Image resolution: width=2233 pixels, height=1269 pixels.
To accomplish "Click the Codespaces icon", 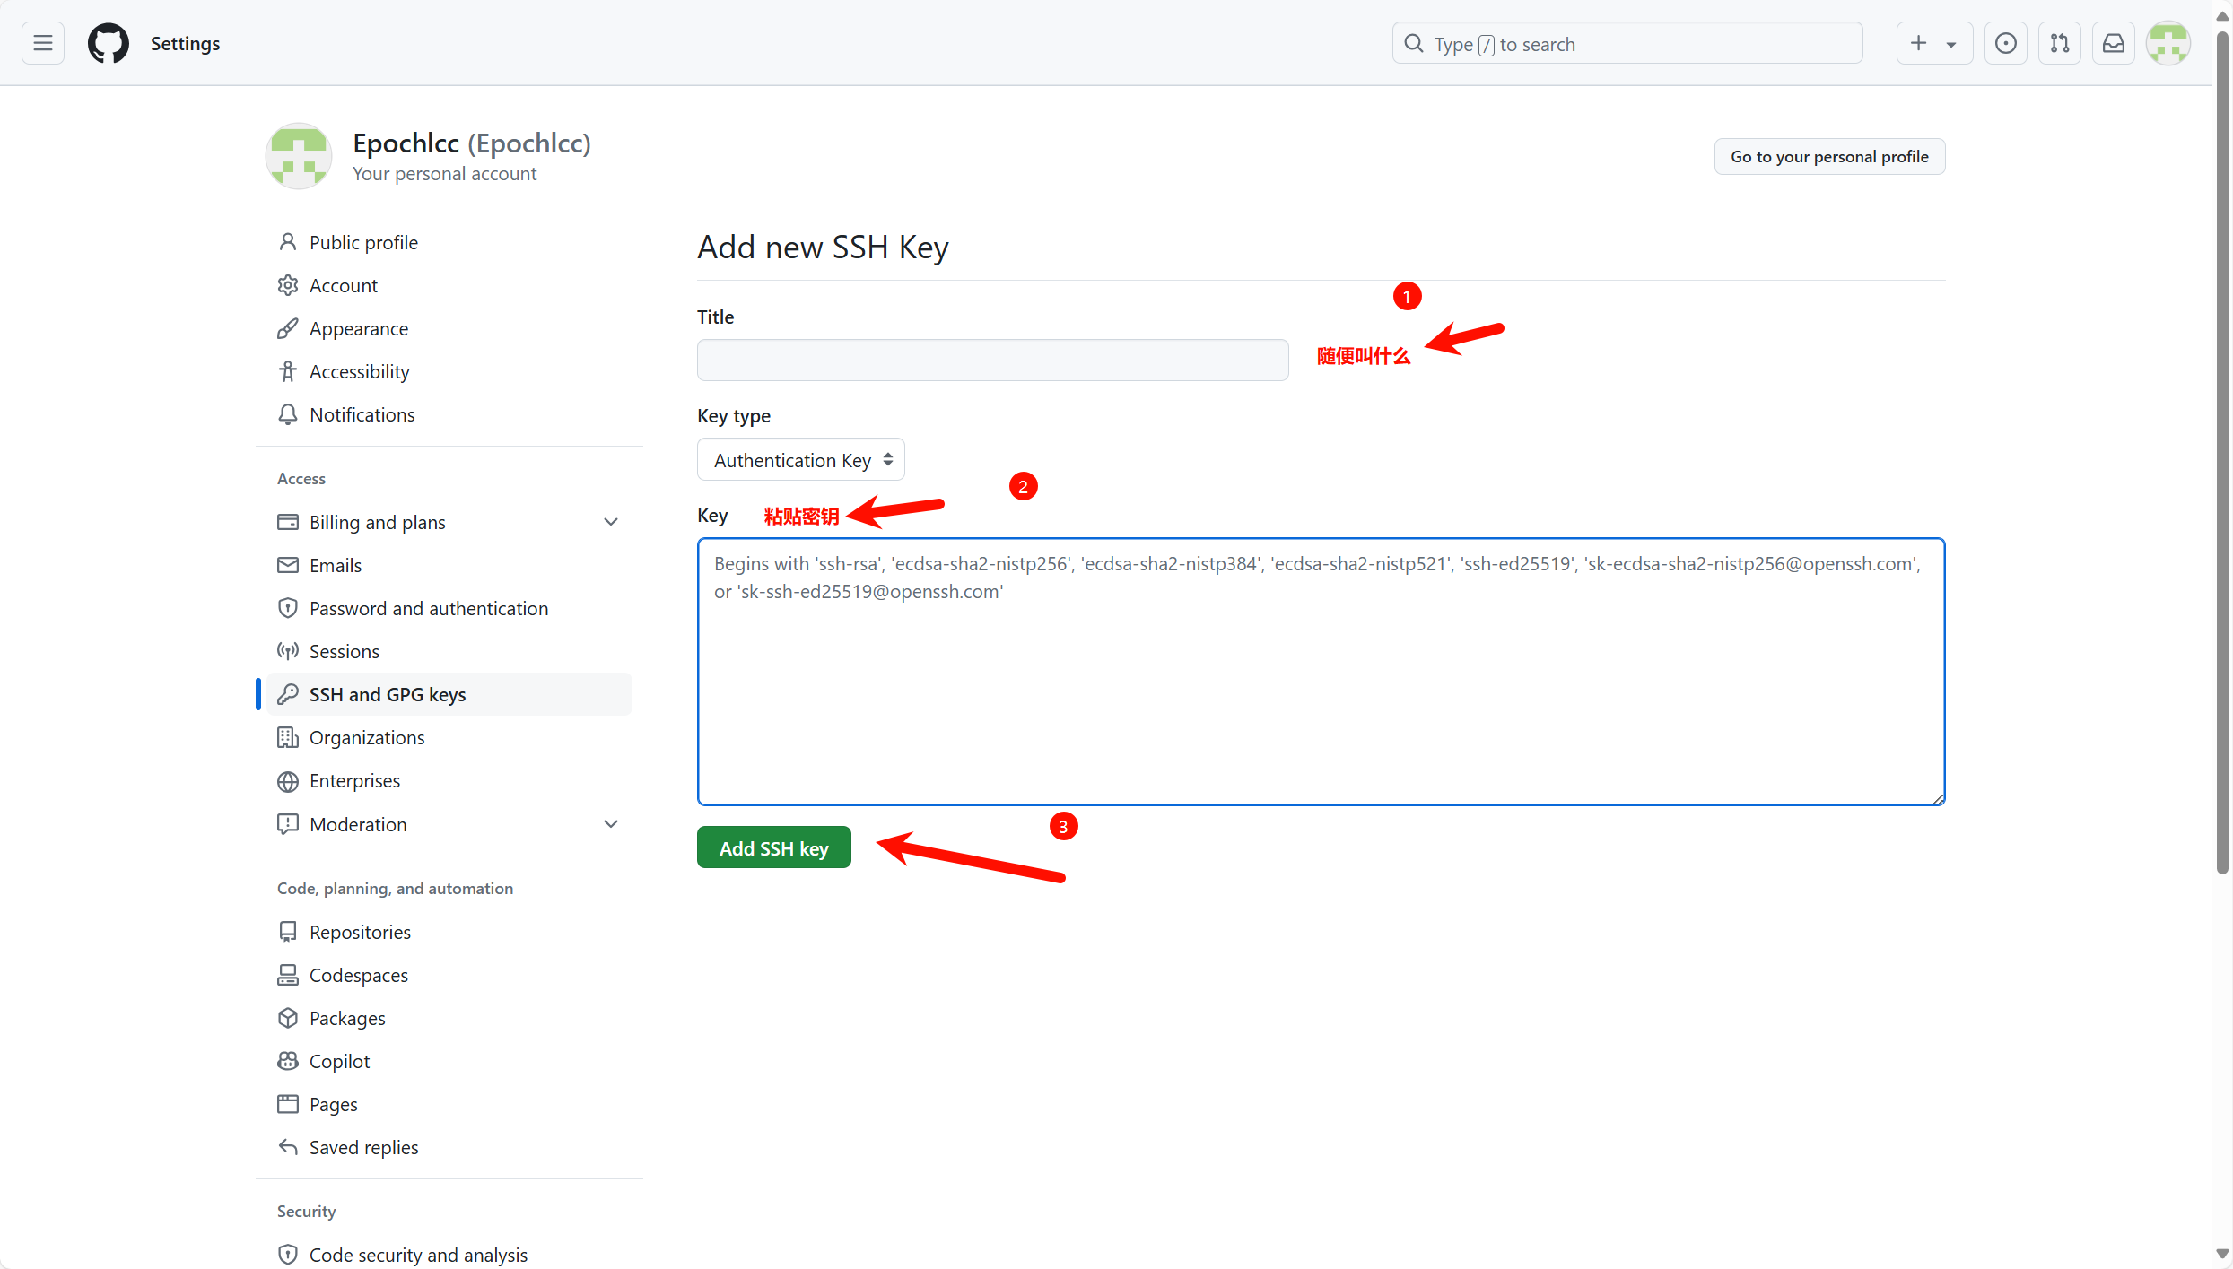I will (x=287, y=975).
